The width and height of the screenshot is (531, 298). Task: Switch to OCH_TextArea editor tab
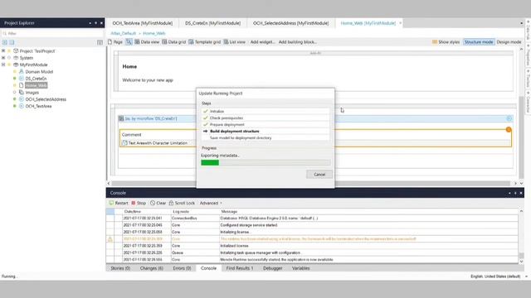pyautogui.click(x=142, y=23)
